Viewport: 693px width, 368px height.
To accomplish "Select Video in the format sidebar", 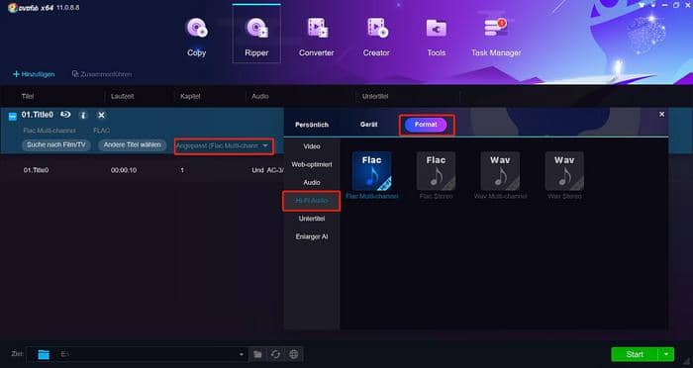I will click(x=312, y=146).
